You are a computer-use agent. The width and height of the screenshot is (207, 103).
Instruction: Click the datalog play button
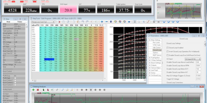(x=91, y=90)
